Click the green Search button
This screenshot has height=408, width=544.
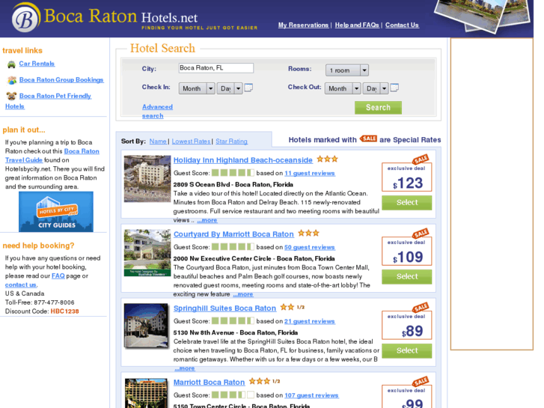coord(378,108)
